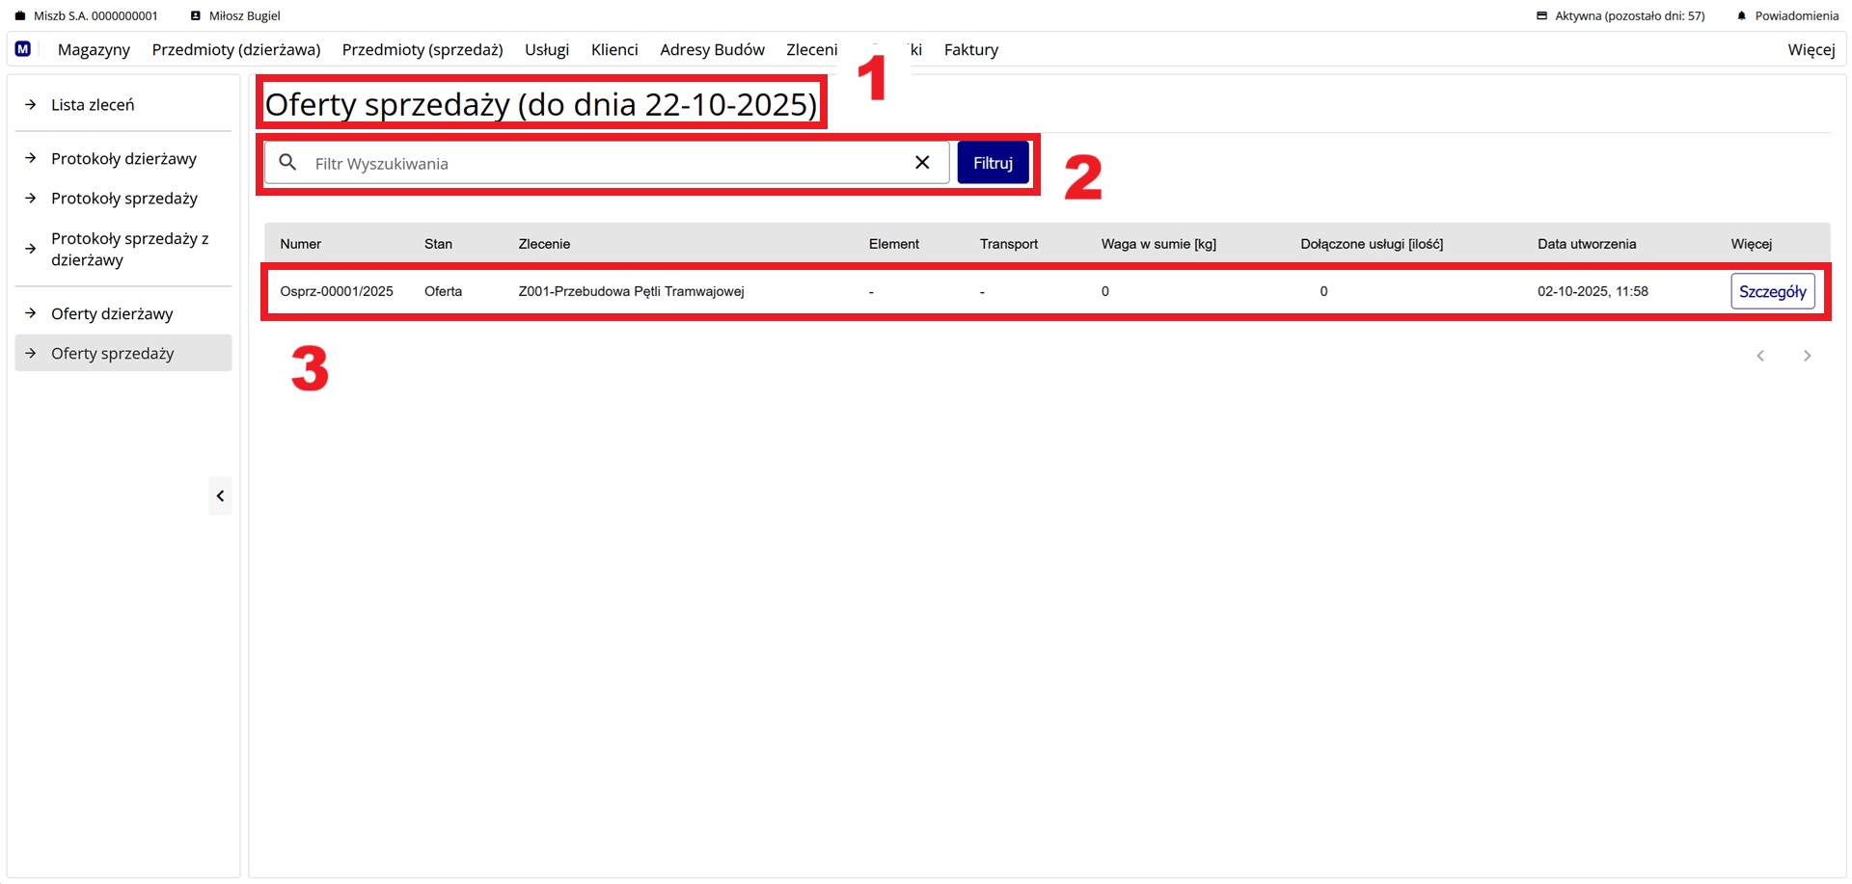Open the Magazyny menu

coord(94,49)
